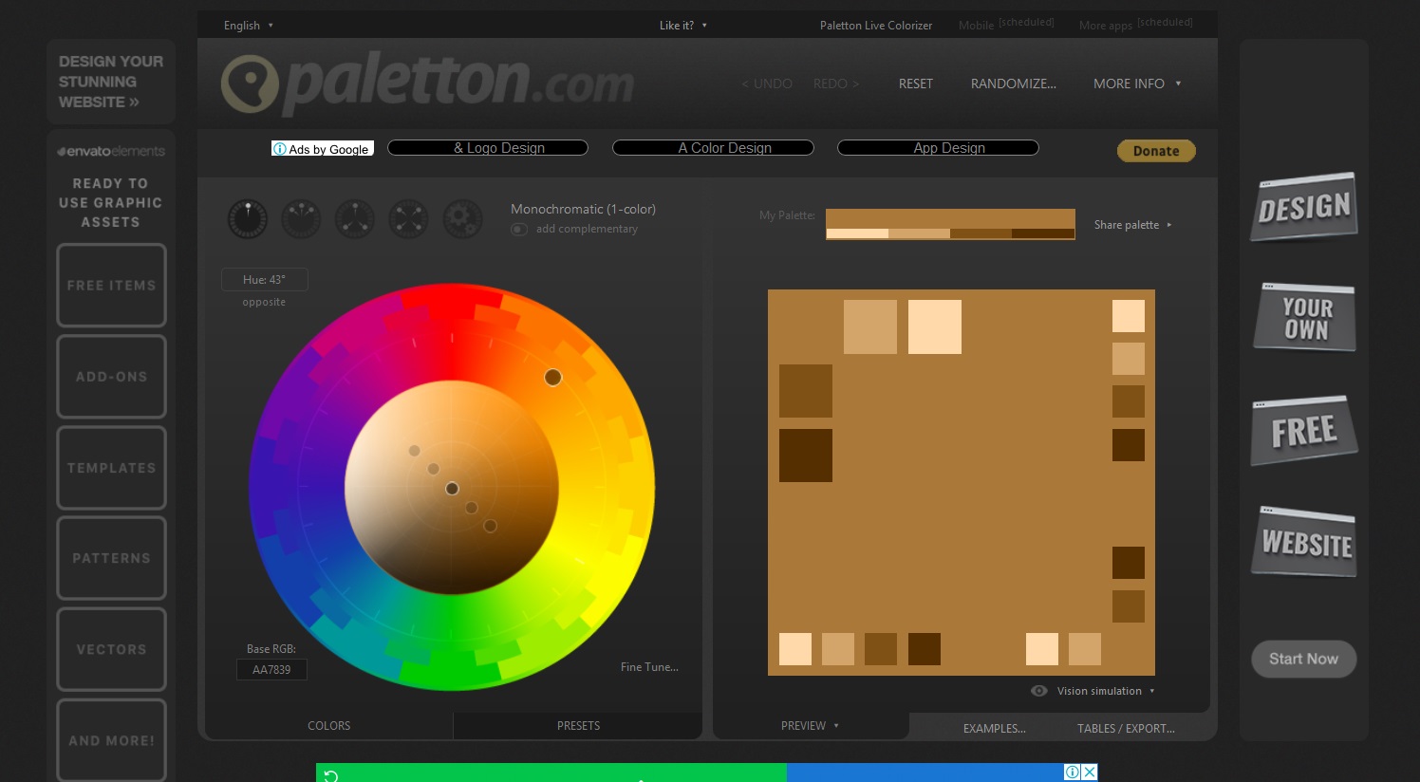Expand the PREVIEW dropdown arrow

point(836,725)
